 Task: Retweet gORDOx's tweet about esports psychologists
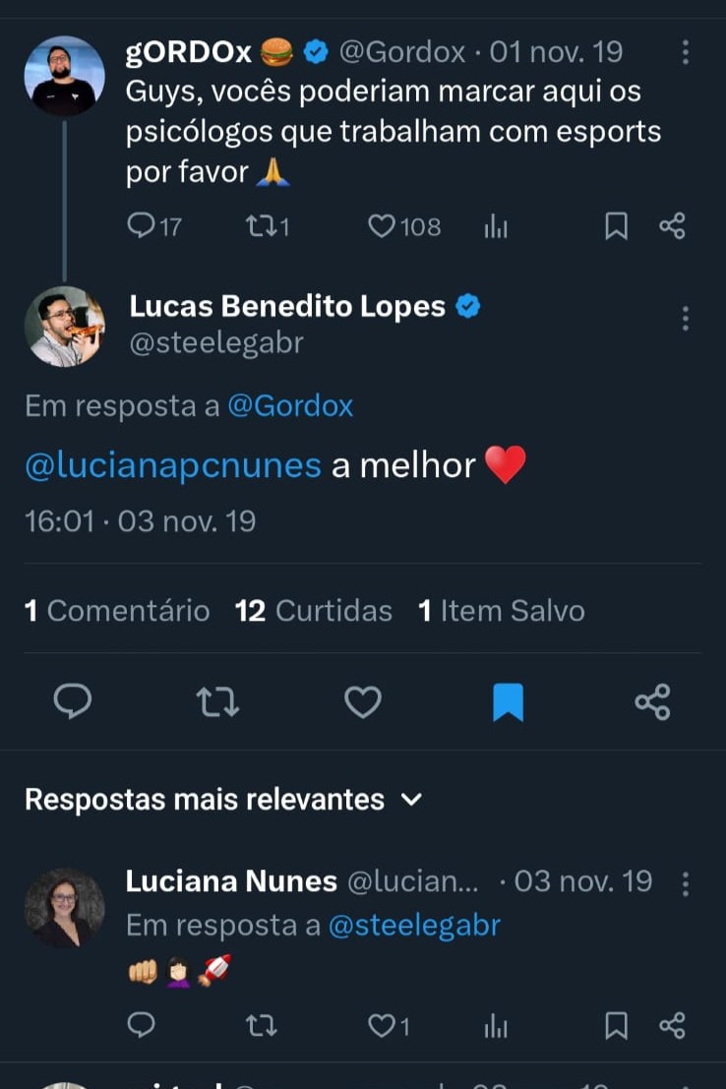pos(259,227)
